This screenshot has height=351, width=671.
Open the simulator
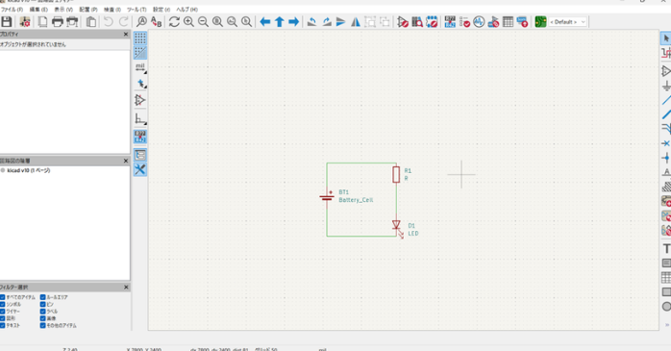[x=479, y=21]
